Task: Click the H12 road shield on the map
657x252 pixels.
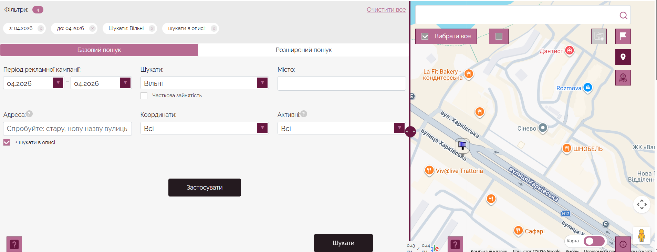Action: click(x=566, y=214)
